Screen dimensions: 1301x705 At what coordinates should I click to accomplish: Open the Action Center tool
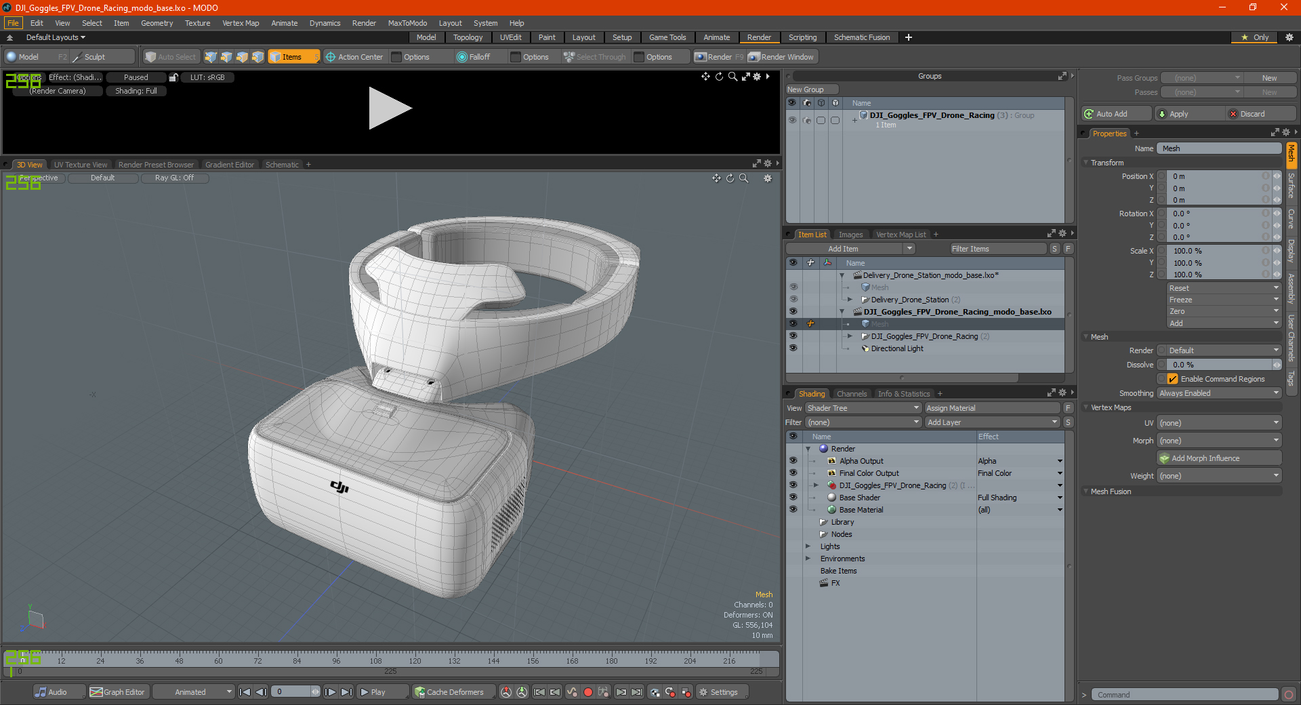pos(354,57)
